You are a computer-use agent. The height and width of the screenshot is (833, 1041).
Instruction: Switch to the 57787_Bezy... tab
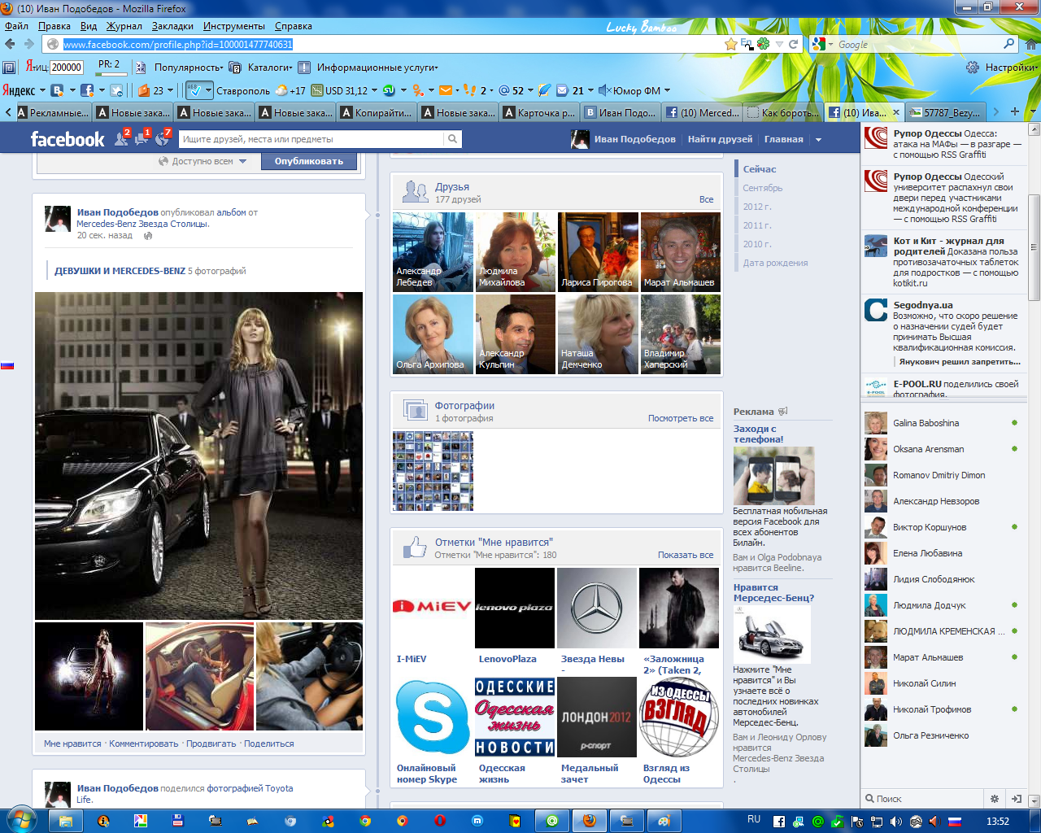tap(947, 112)
